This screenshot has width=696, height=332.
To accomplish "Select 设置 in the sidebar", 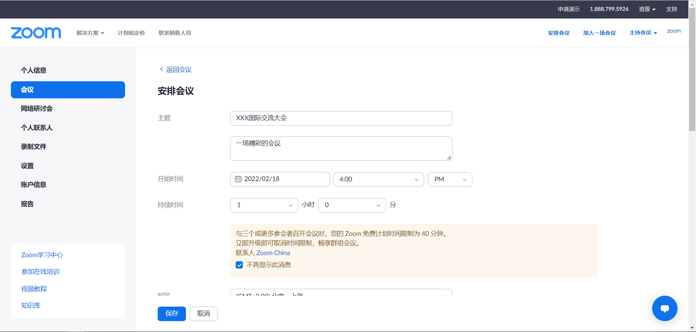I will [27, 165].
